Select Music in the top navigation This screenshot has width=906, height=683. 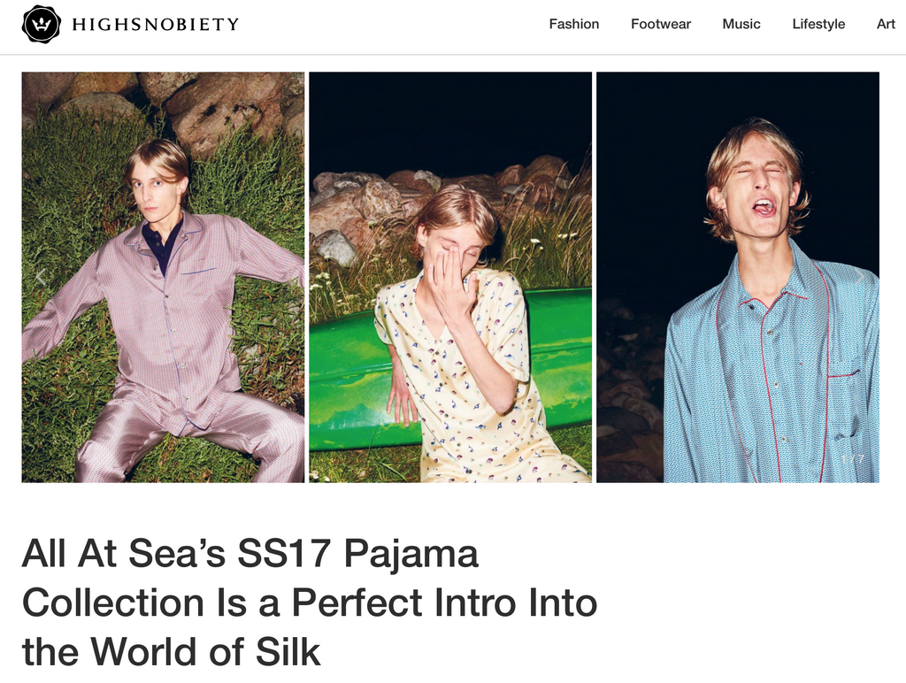tap(741, 24)
